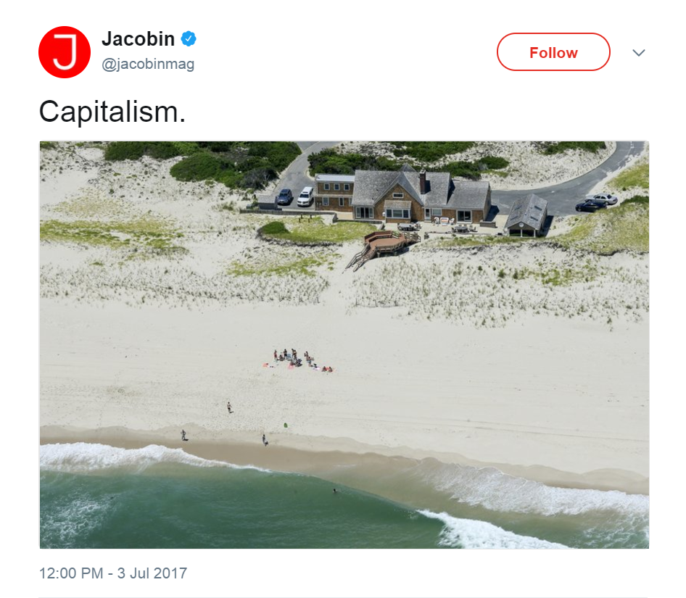Follow the Jacobin account
The width and height of the screenshot is (686, 598).
pyautogui.click(x=553, y=52)
